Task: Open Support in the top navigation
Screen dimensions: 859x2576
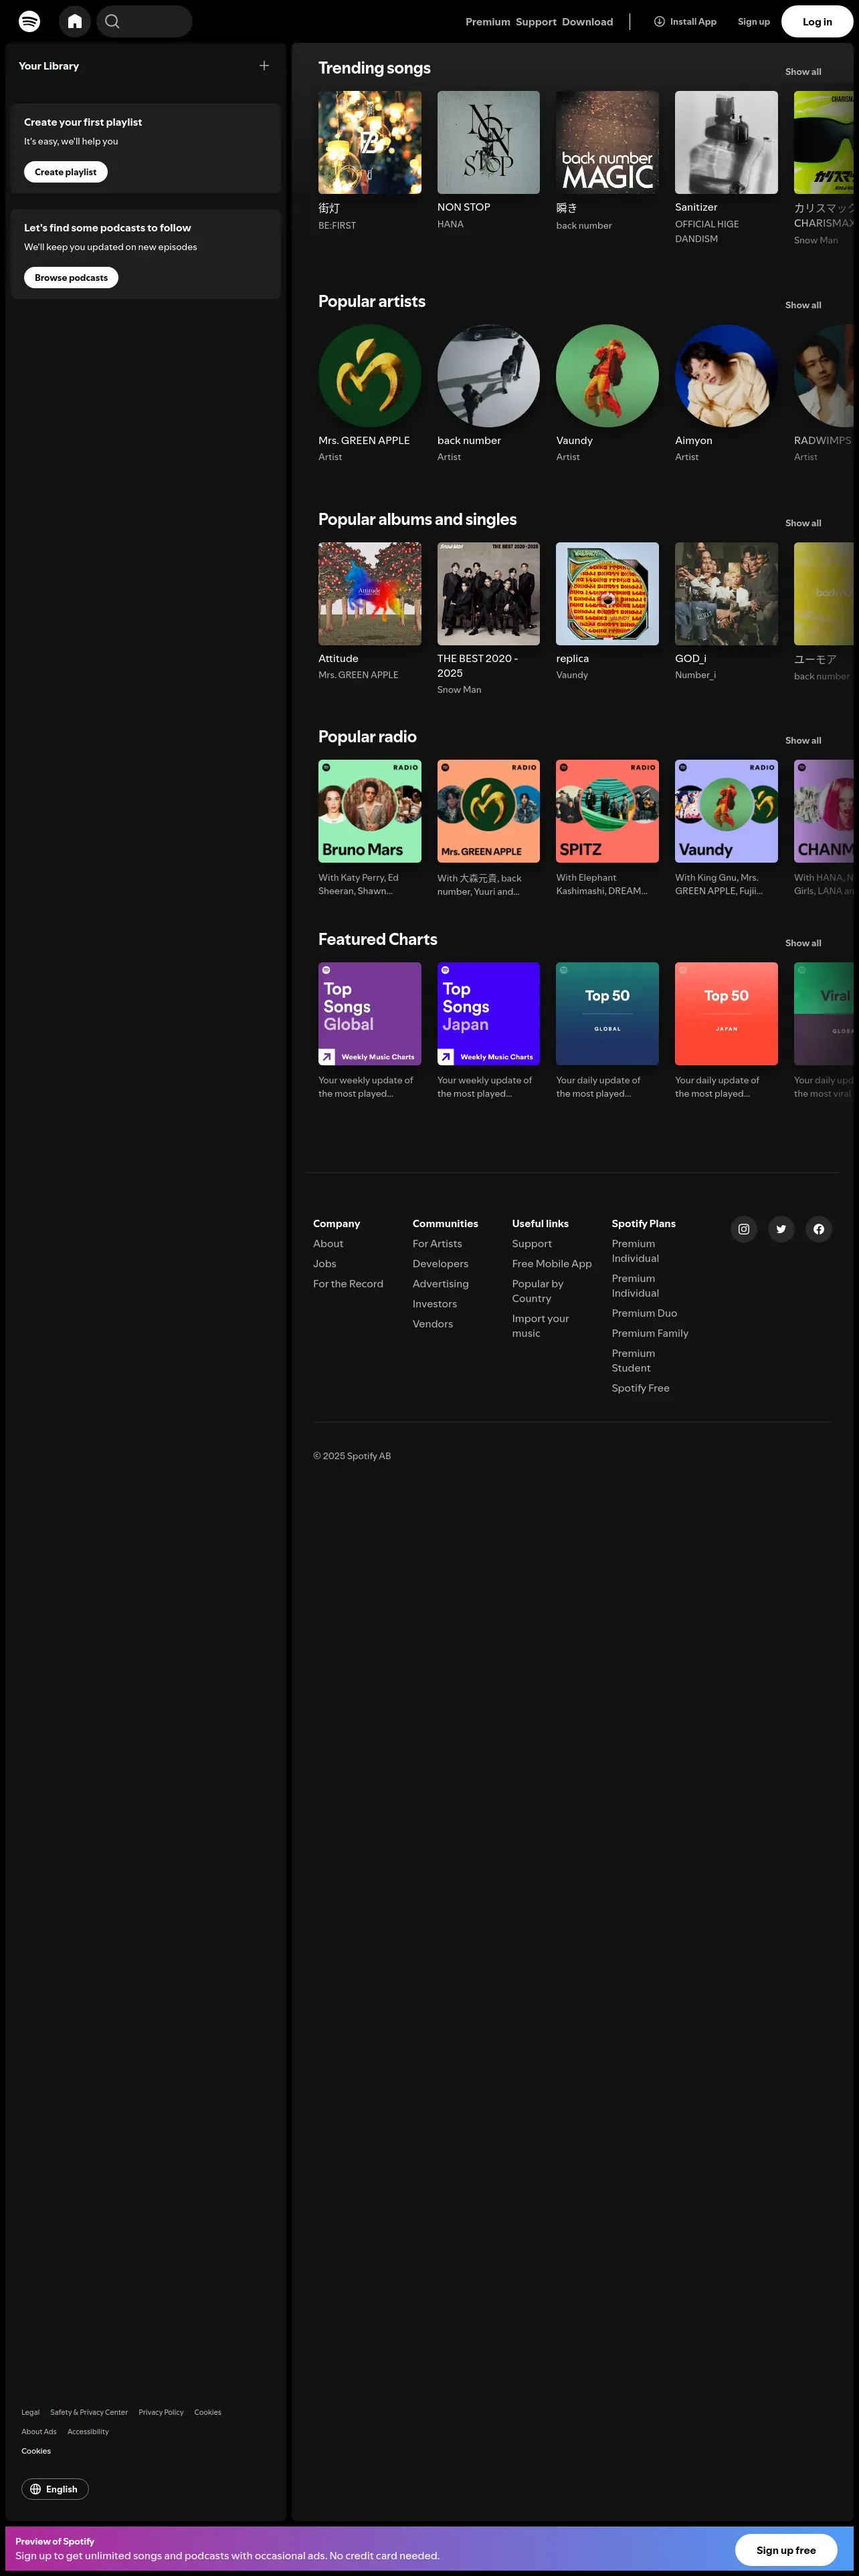Action: [536, 22]
